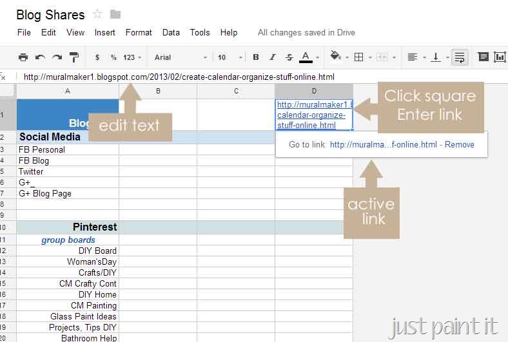Select the DIY Board cell

[68, 251]
